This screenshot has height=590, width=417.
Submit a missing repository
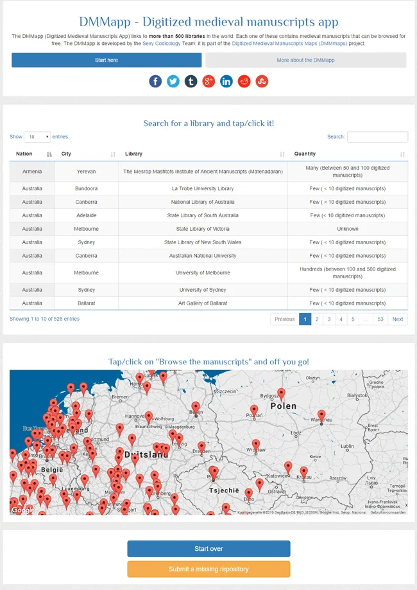(x=208, y=569)
